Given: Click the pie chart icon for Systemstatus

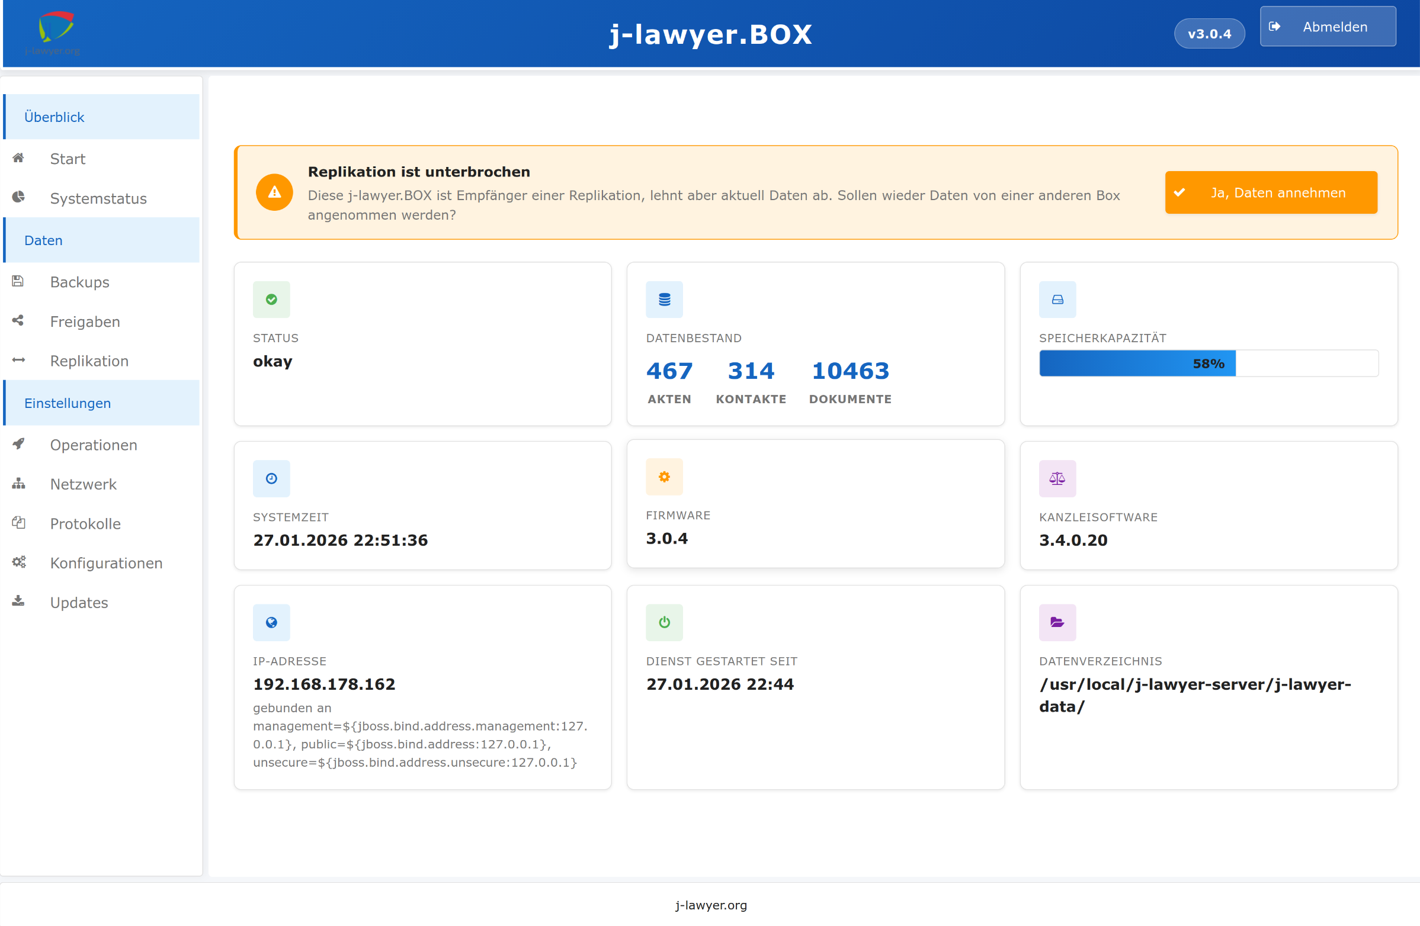Looking at the screenshot, I should (18, 197).
